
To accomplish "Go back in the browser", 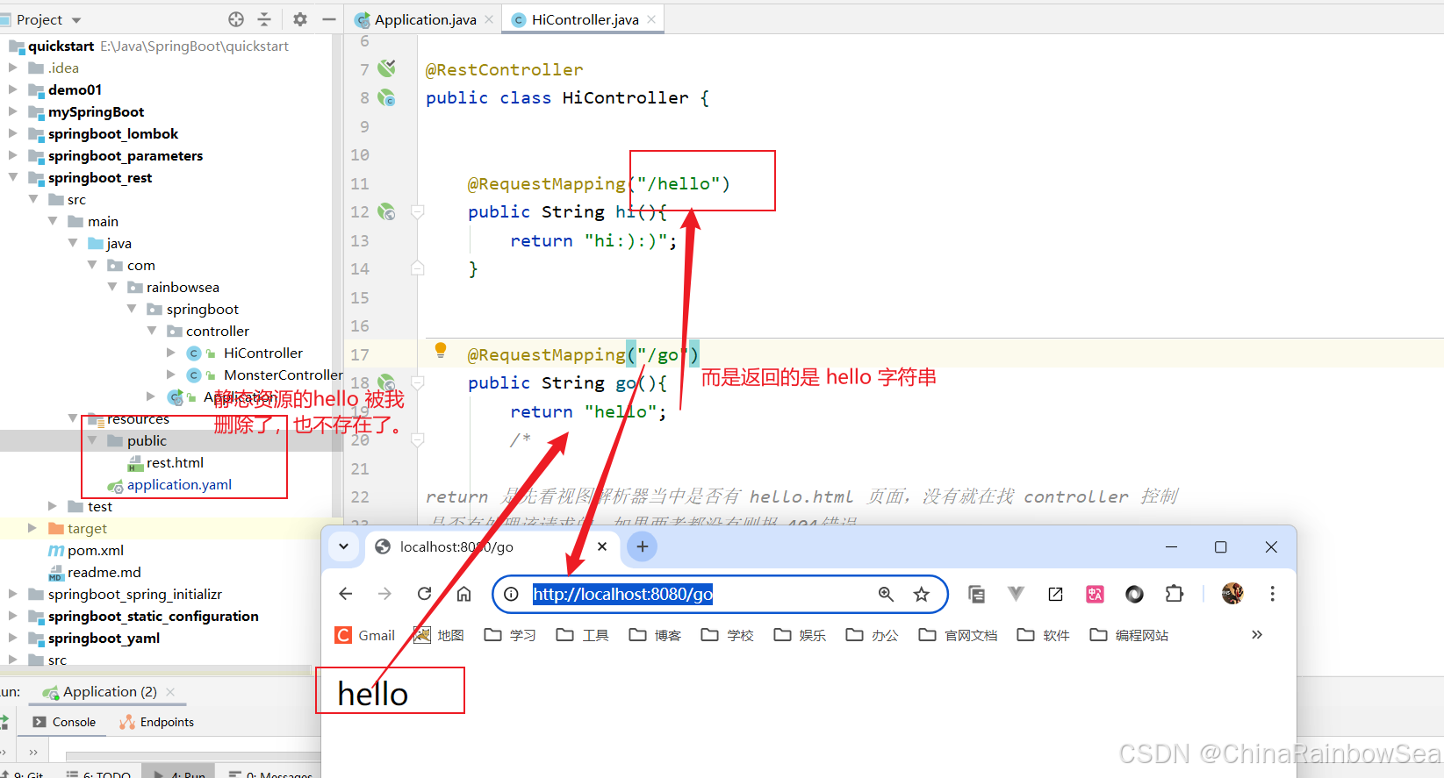I will 346,594.
